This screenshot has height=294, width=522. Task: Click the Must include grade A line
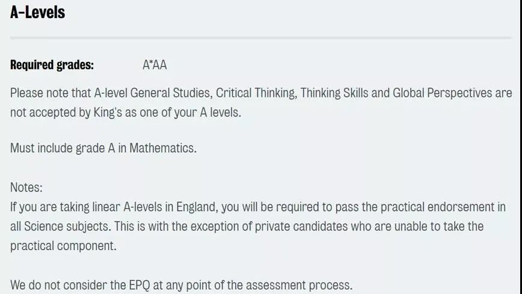(x=103, y=148)
